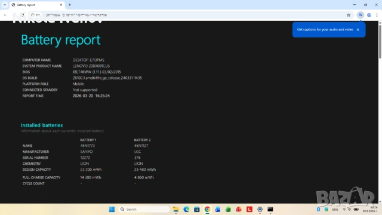
Task: Open the red PowerPoint taskbar icon
Action: pyautogui.click(x=239, y=210)
